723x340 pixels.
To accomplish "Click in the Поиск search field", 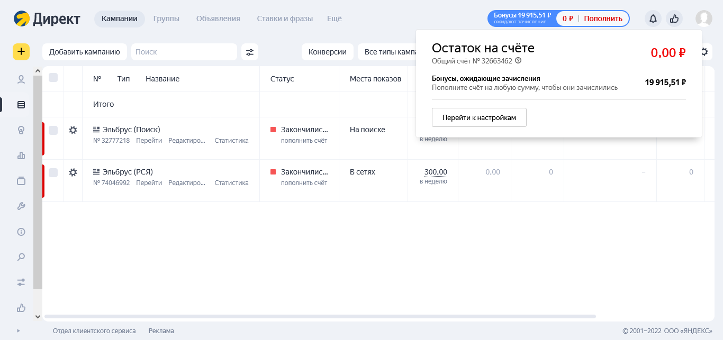I will coord(184,52).
